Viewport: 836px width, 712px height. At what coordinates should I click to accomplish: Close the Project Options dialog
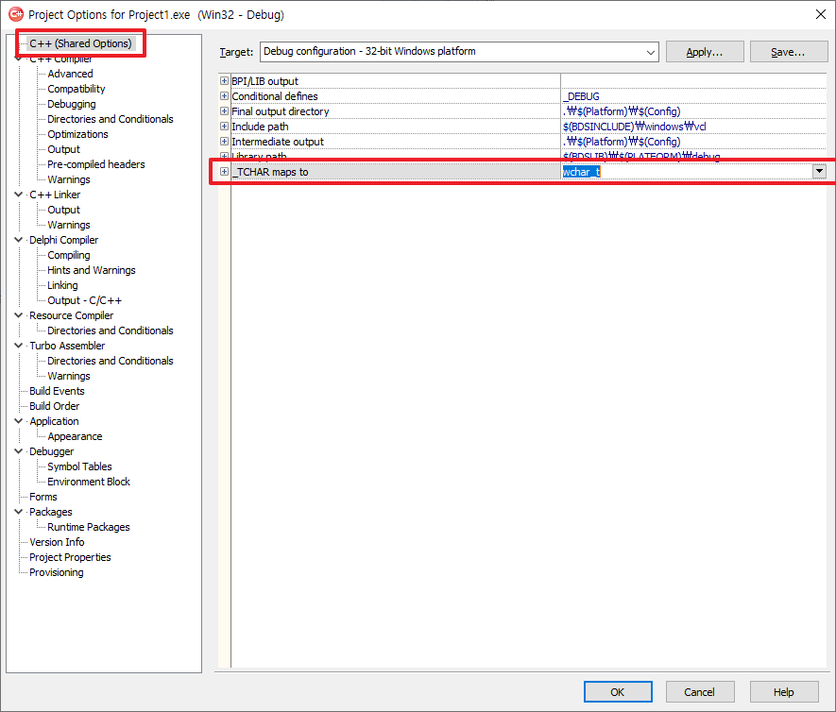point(821,14)
